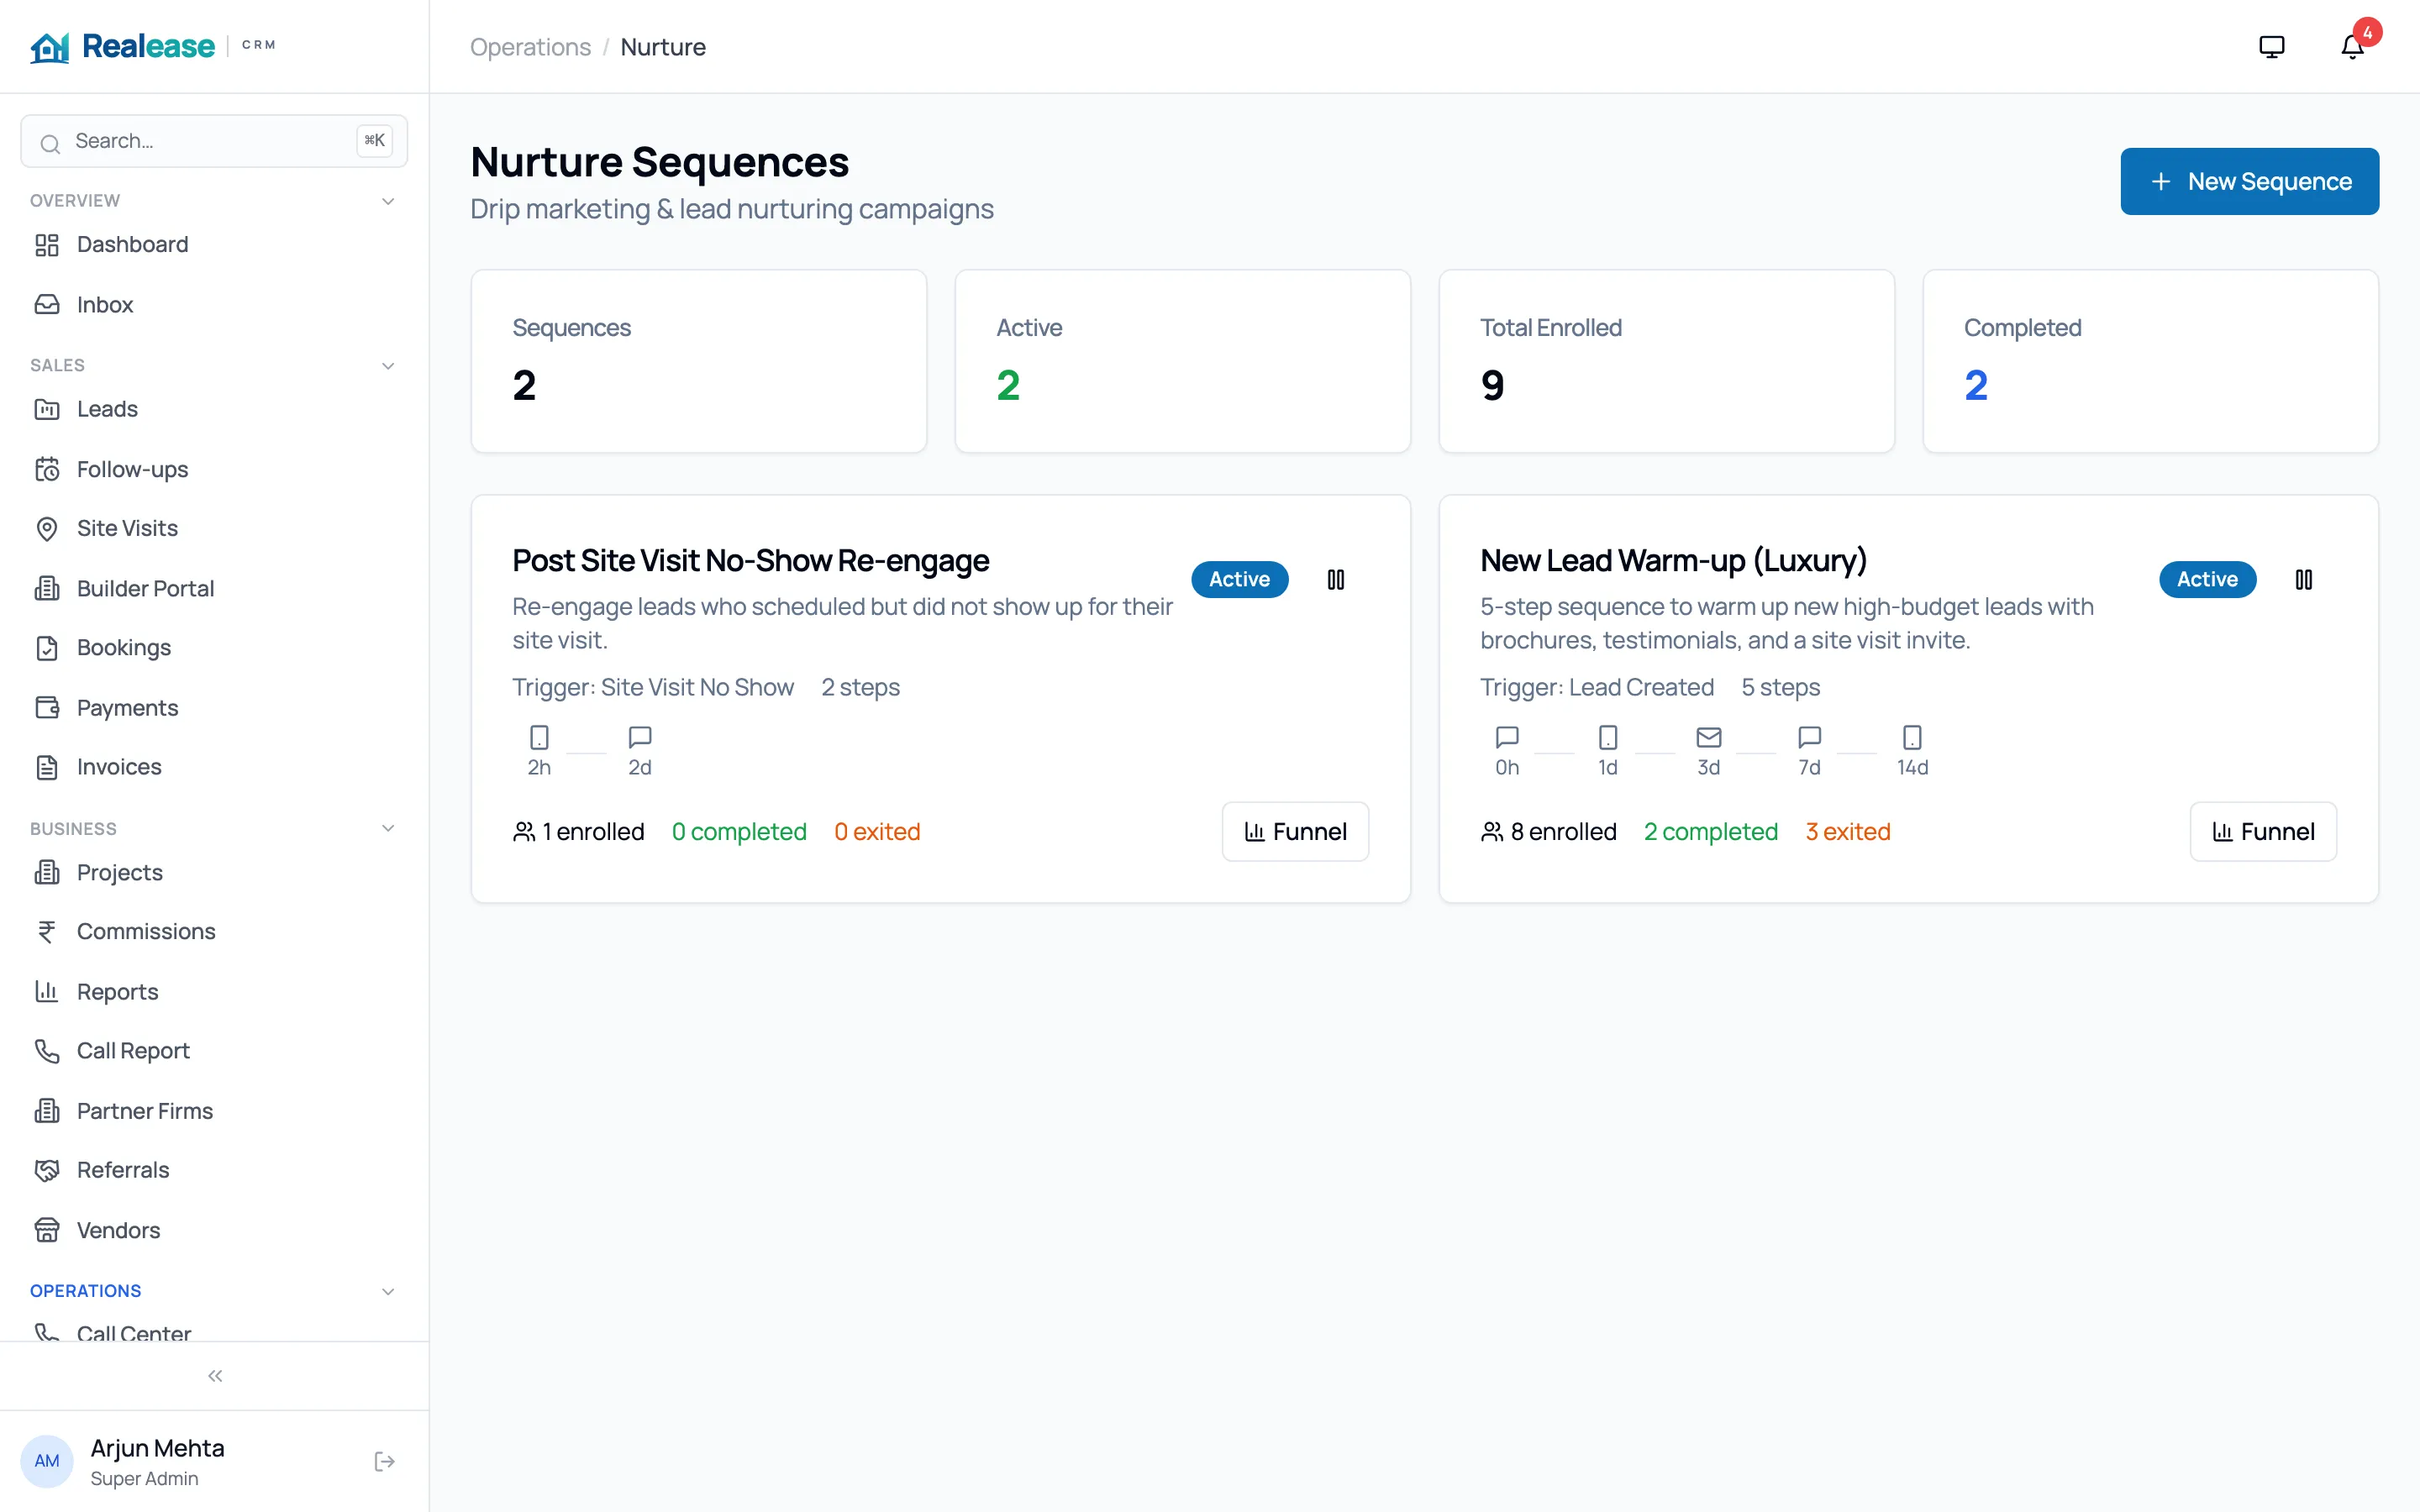Open Reports in the sidebar

click(x=214, y=992)
